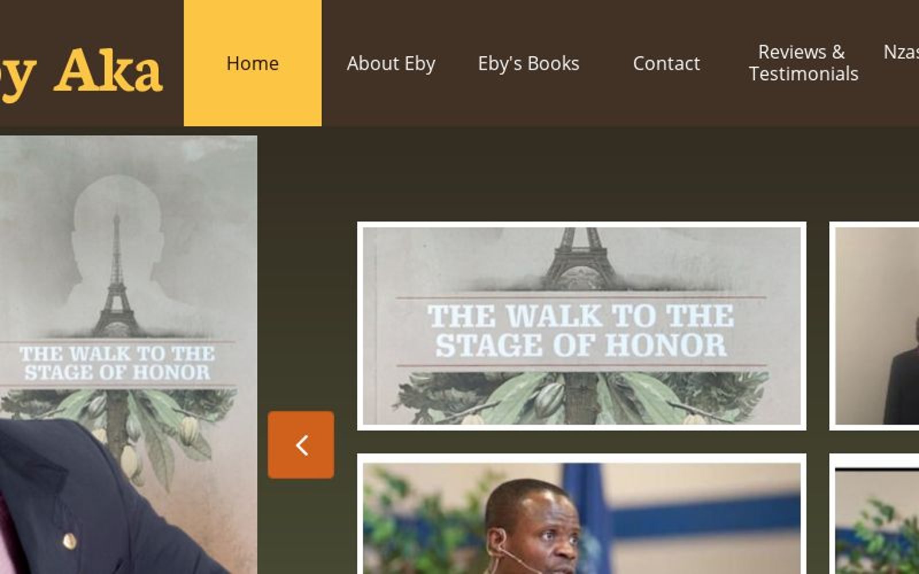Screen dimensions: 919x574
Task: Select Contact in the navigation bar
Action: click(666, 63)
